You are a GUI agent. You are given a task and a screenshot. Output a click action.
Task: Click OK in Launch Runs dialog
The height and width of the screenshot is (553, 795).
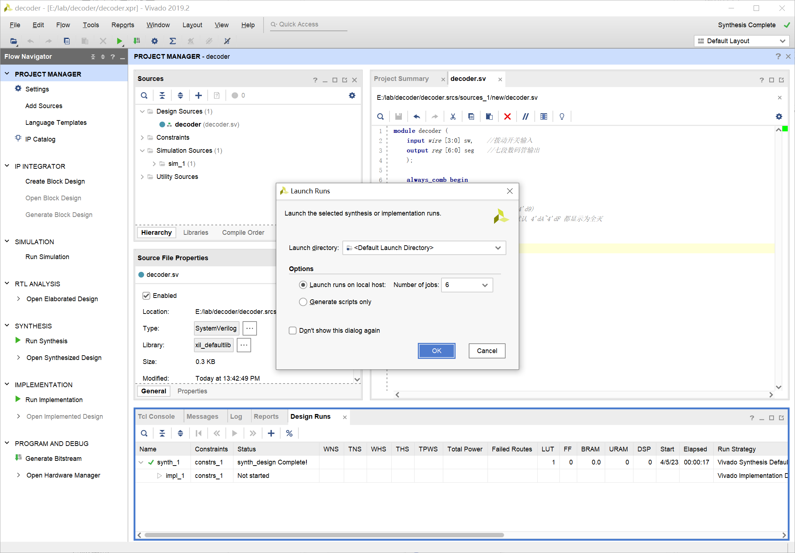pyautogui.click(x=436, y=351)
